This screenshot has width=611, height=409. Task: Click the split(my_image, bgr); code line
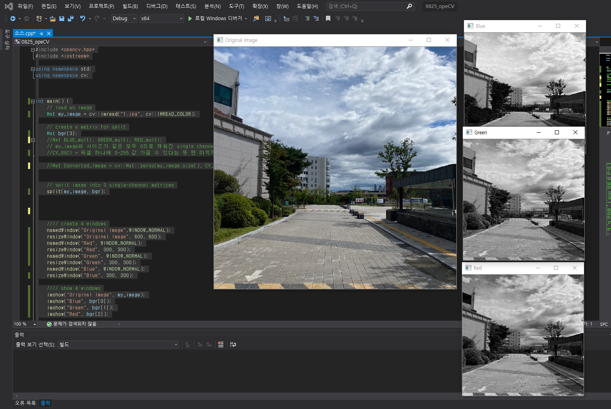point(76,192)
